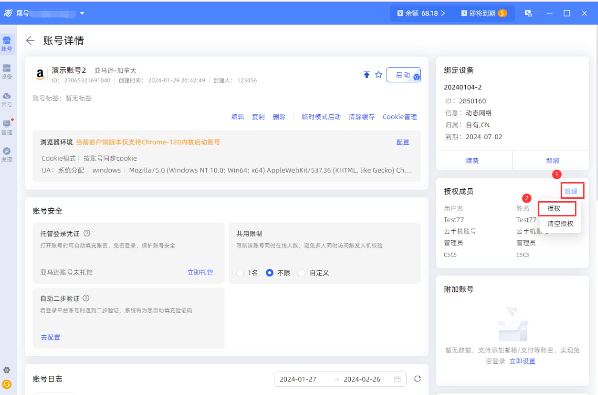This screenshot has width=598, height=395.
Task: Open Cookie管理 for 演示账号2
Action: (x=400, y=116)
